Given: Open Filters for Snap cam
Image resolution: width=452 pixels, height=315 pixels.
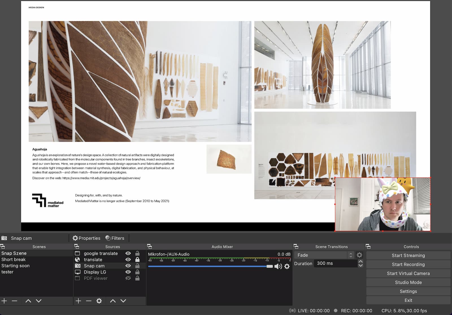Looking at the screenshot, I should tap(115, 238).
